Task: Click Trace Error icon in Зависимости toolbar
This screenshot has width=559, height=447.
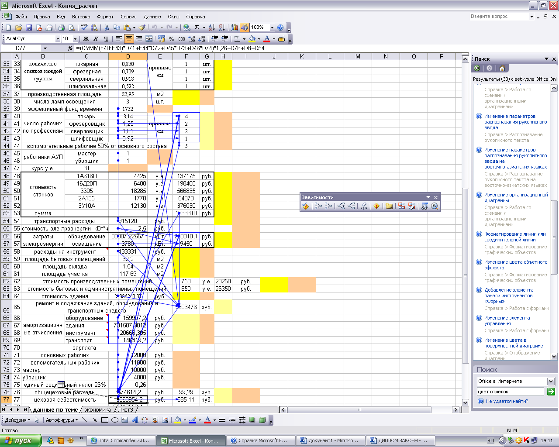Action: coord(376,206)
